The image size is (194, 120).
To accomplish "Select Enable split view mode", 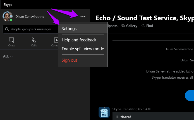I will click(x=83, y=49).
